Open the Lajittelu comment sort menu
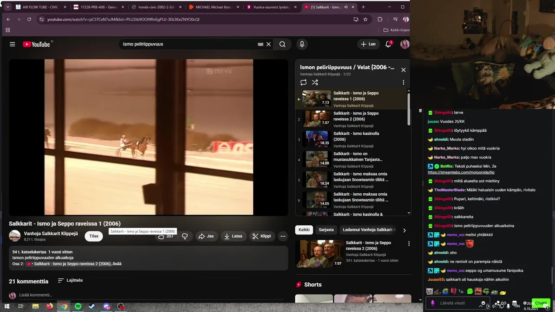 (x=70, y=280)
